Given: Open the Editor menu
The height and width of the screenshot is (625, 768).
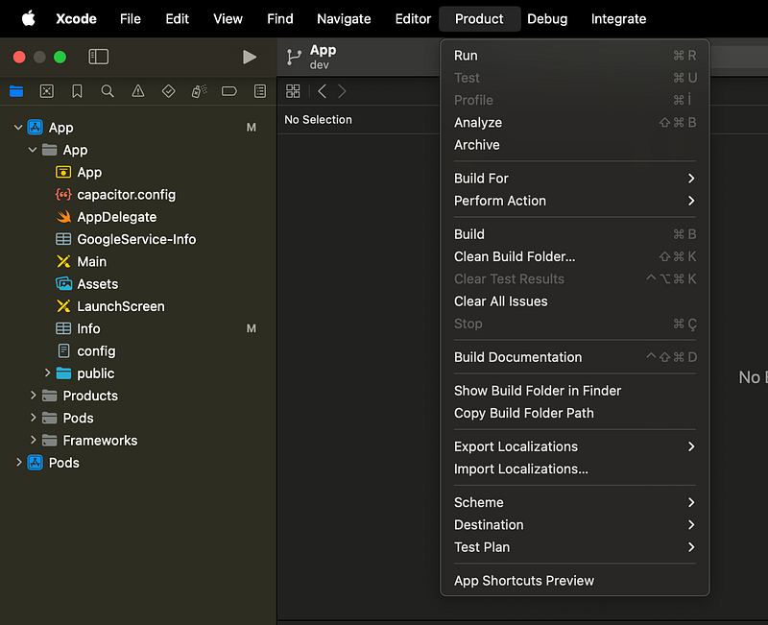Looking at the screenshot, I should pos(413,18).
